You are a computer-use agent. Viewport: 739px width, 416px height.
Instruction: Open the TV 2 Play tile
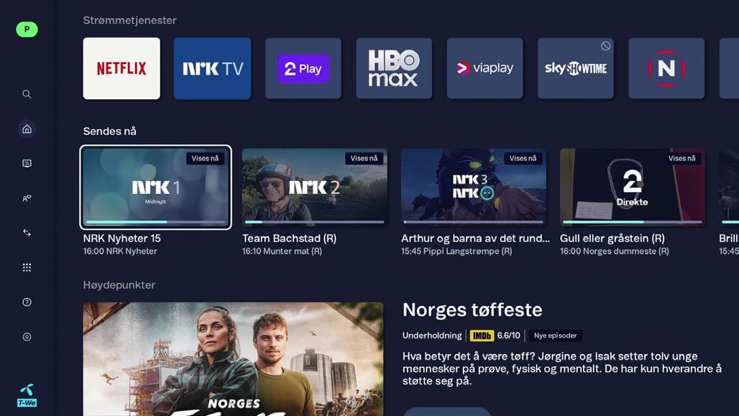pyautogui.click(x=303, y=68)
